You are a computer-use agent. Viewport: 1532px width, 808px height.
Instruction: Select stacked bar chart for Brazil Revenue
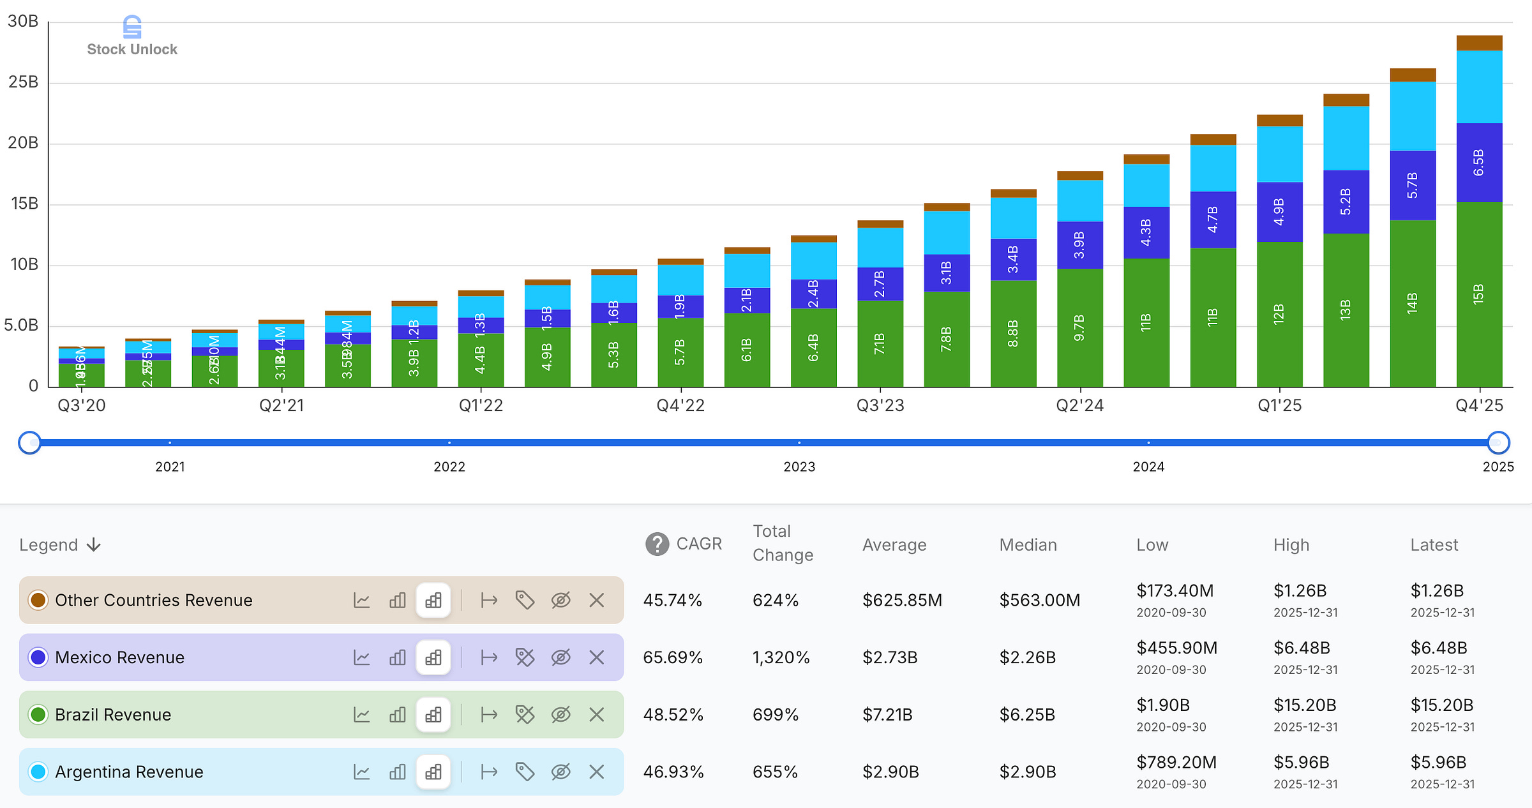tap(433, 715)
